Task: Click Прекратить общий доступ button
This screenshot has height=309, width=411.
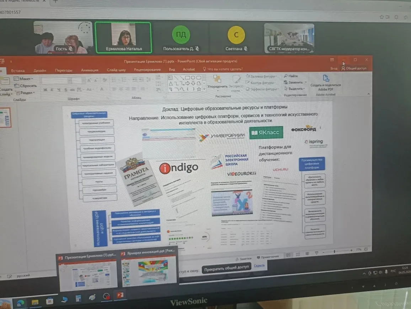Action: tap(226, 268)
